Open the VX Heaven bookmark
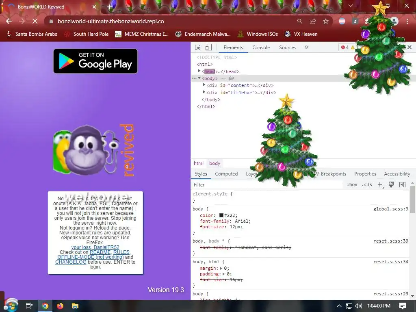This screenshot has width=416, height=312. (301, 34)
